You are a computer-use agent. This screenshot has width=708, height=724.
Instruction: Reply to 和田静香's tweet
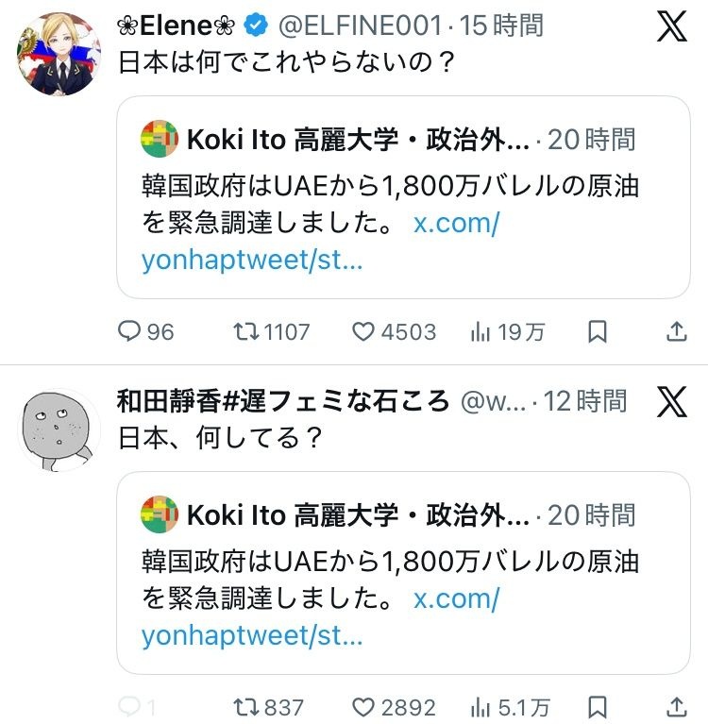coord(131,706)
